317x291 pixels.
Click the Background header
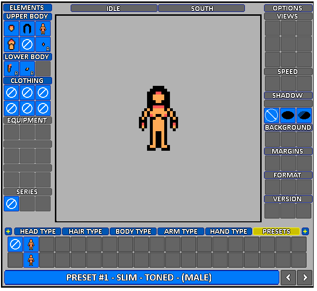point(288,127)
